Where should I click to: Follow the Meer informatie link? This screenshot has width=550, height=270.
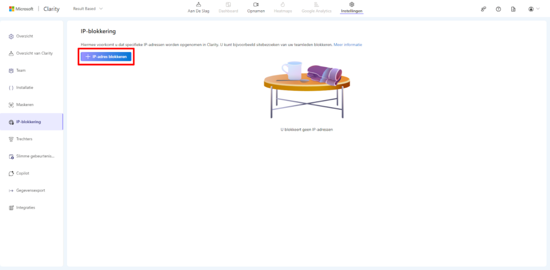click(x=348, y=45)
